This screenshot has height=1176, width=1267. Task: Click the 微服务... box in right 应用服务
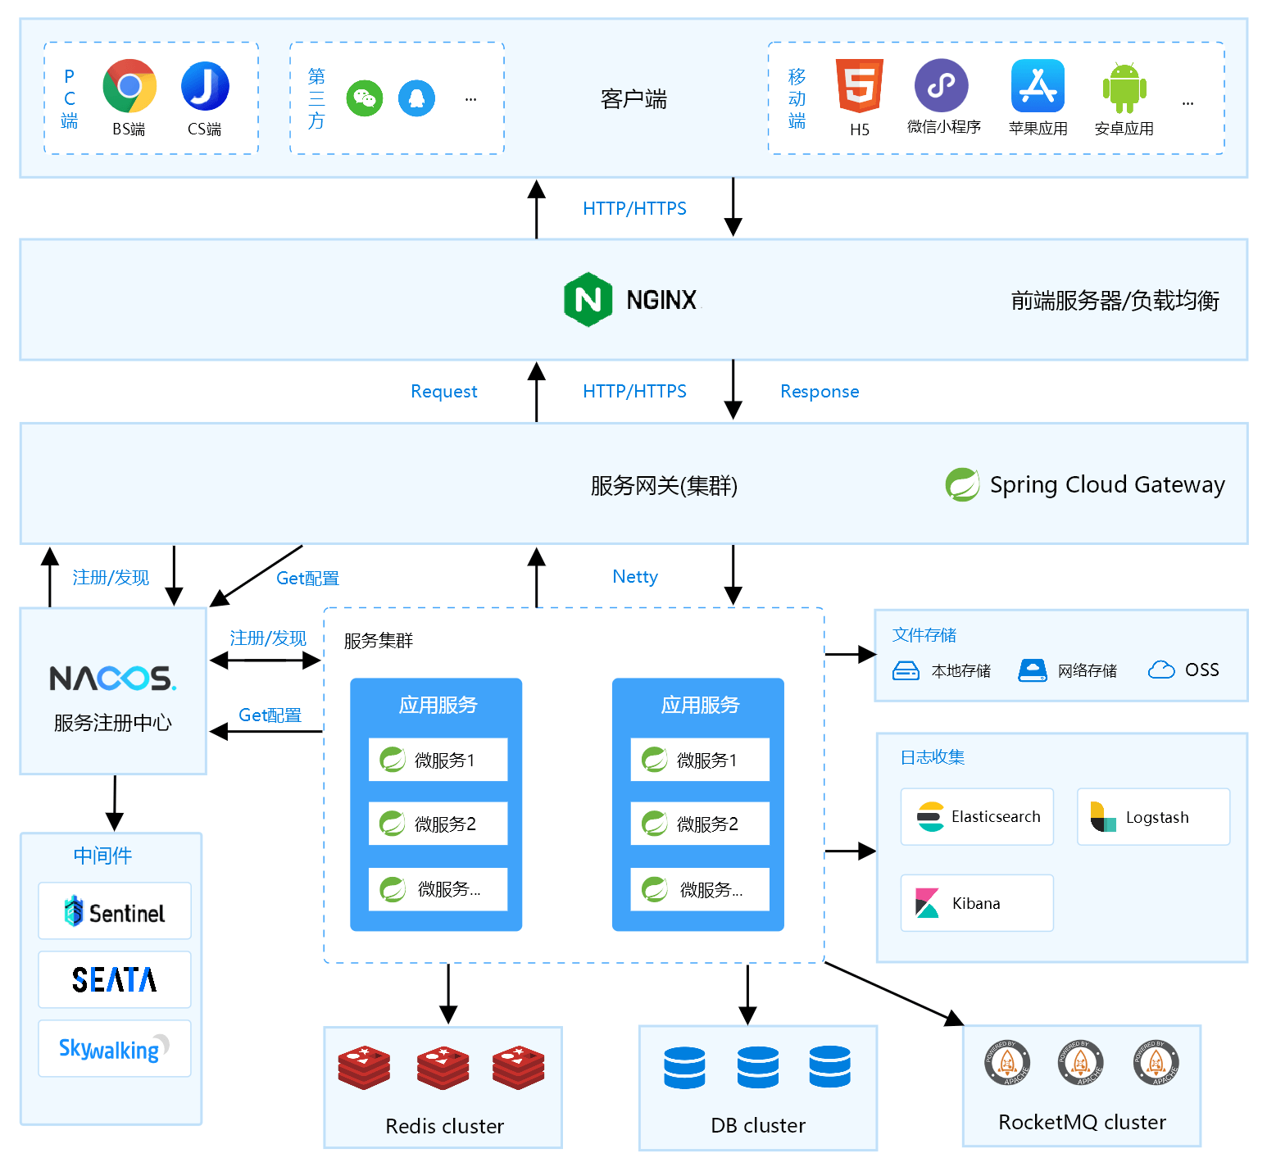click(700, 889)
